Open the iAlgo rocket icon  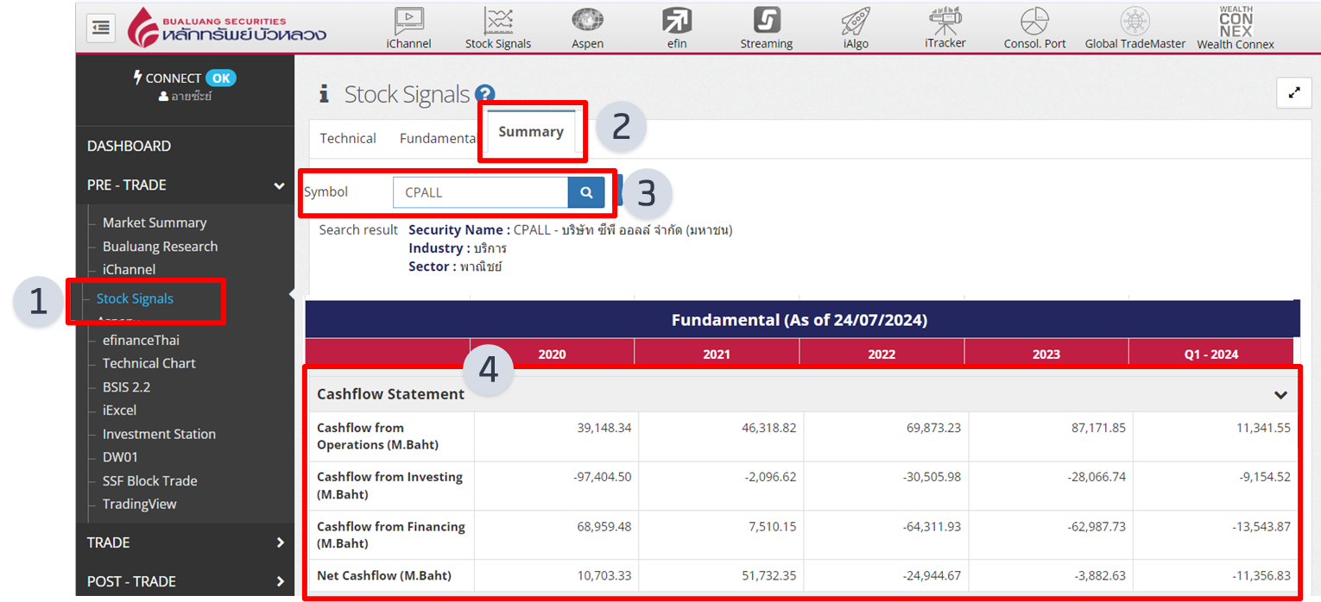856,28
